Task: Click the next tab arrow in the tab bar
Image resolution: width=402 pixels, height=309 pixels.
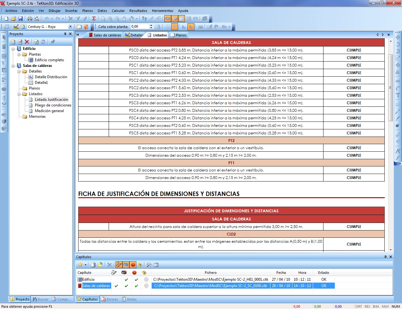Action: click(383, 35)
